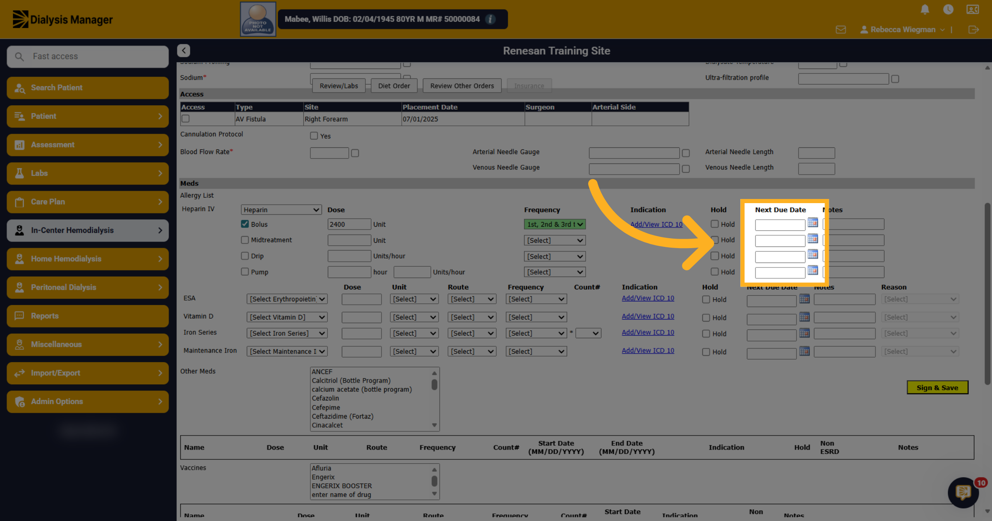Open the notifications bell icon
This screenshot has height=521, width=992.
(925, 9)
